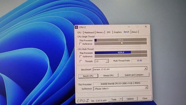Close CPU-Z with the title bar X
The width and height of the screenshot is (186, 105).
coord(146,27)
